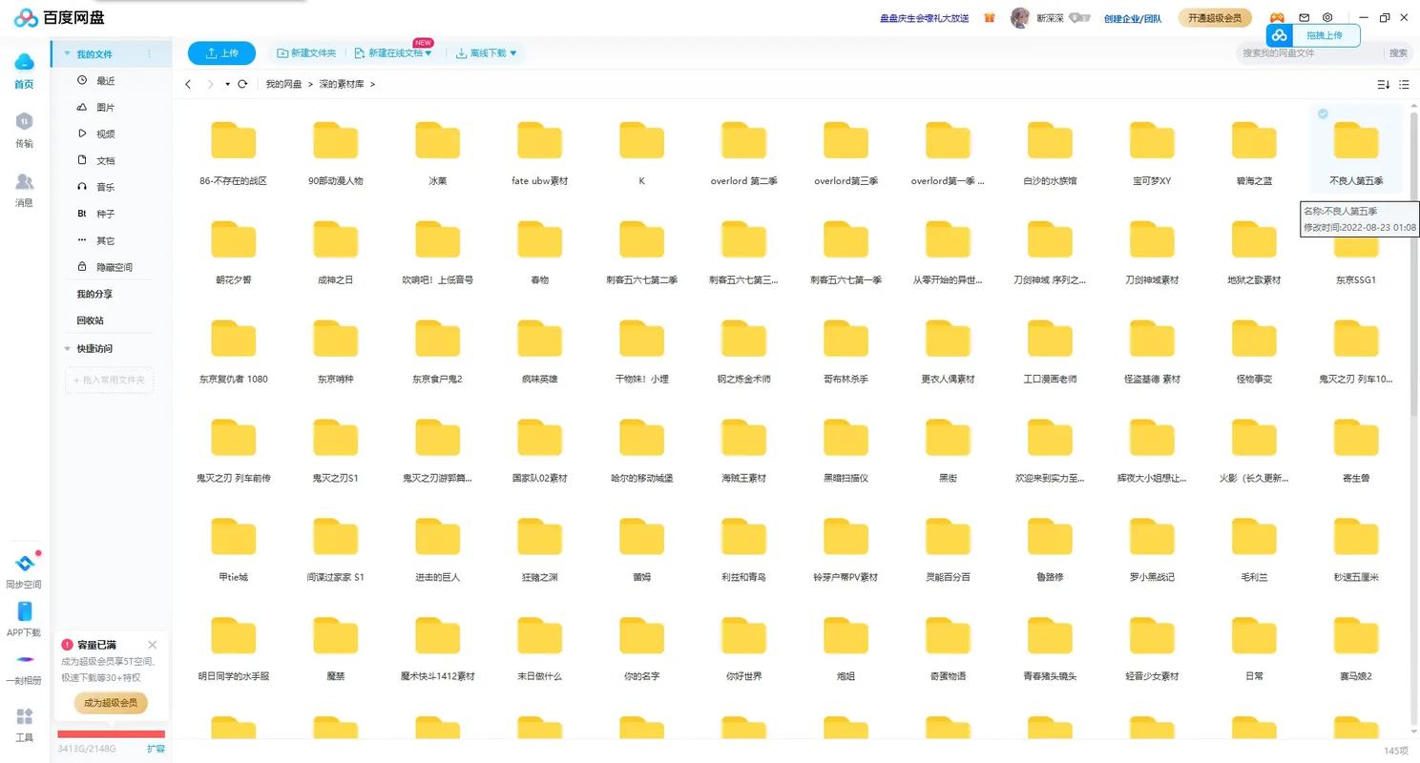Open the 传输 transfer panel icon

pyautogui.click(x=24, y=122)
